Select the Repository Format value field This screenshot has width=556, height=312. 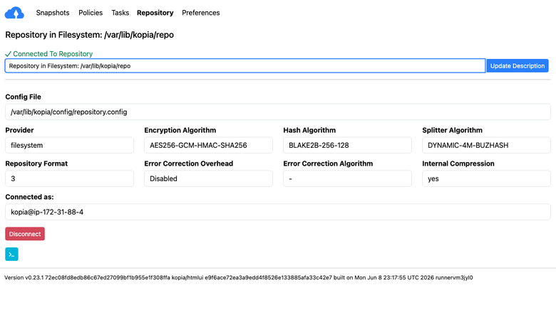coord(70,178)
